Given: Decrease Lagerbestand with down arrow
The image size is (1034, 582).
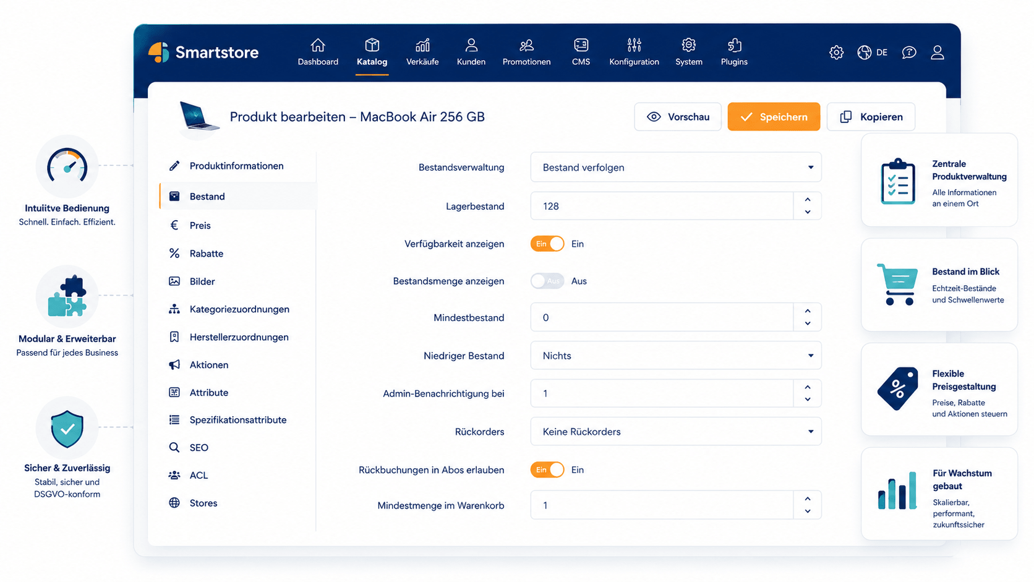Looking at the screenshot, I should point(808,212).
